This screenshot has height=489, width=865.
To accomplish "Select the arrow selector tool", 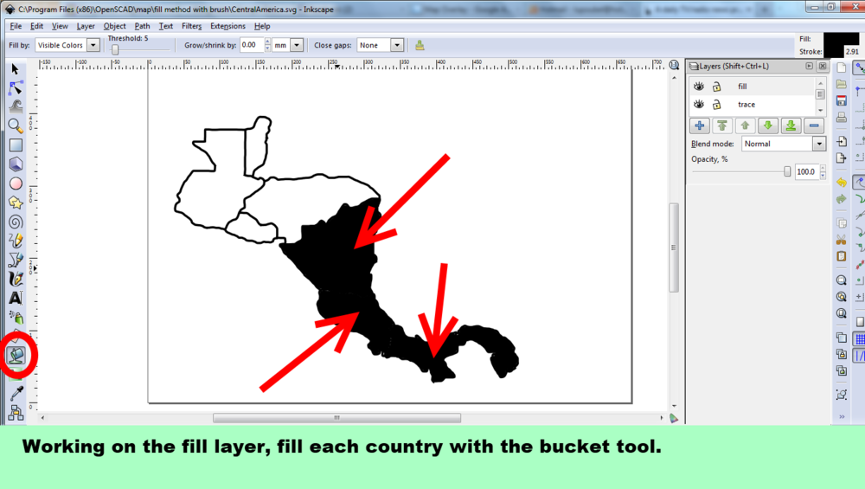I will point(15,68).
